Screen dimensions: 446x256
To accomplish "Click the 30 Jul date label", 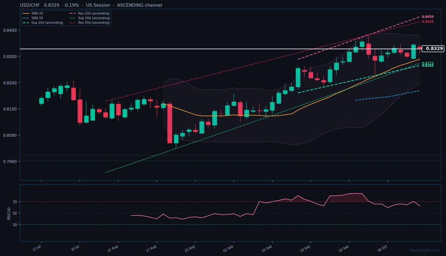I will pyautogui.click(x=75, y=248).
